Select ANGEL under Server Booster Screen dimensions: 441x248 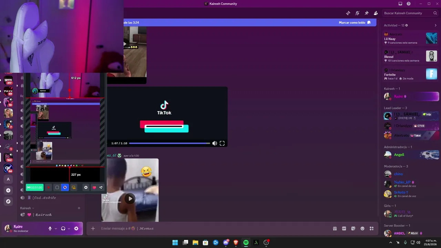coord(411,233)
